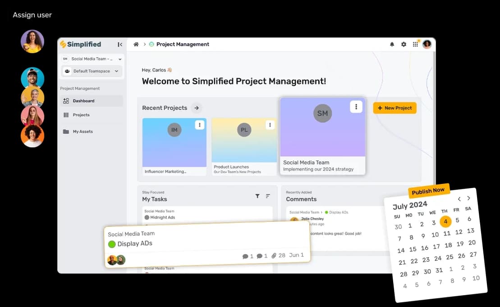500x307 pixels.
Task: Open options menu on Product Launches card
Action: (x=270, y=125)
